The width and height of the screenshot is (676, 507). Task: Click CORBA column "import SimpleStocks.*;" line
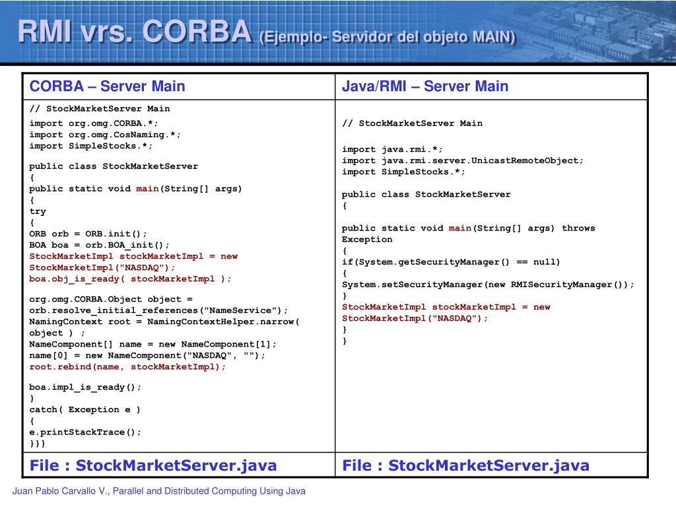[x=91, y=146]
